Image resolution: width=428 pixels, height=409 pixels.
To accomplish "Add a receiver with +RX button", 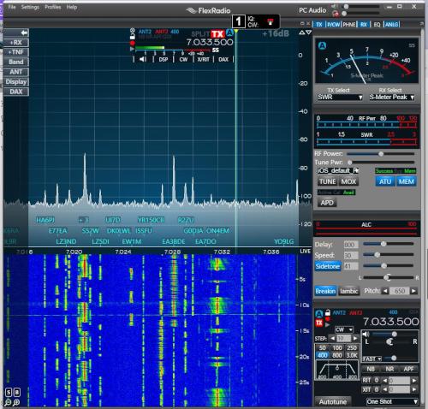I will coord(16,43).
